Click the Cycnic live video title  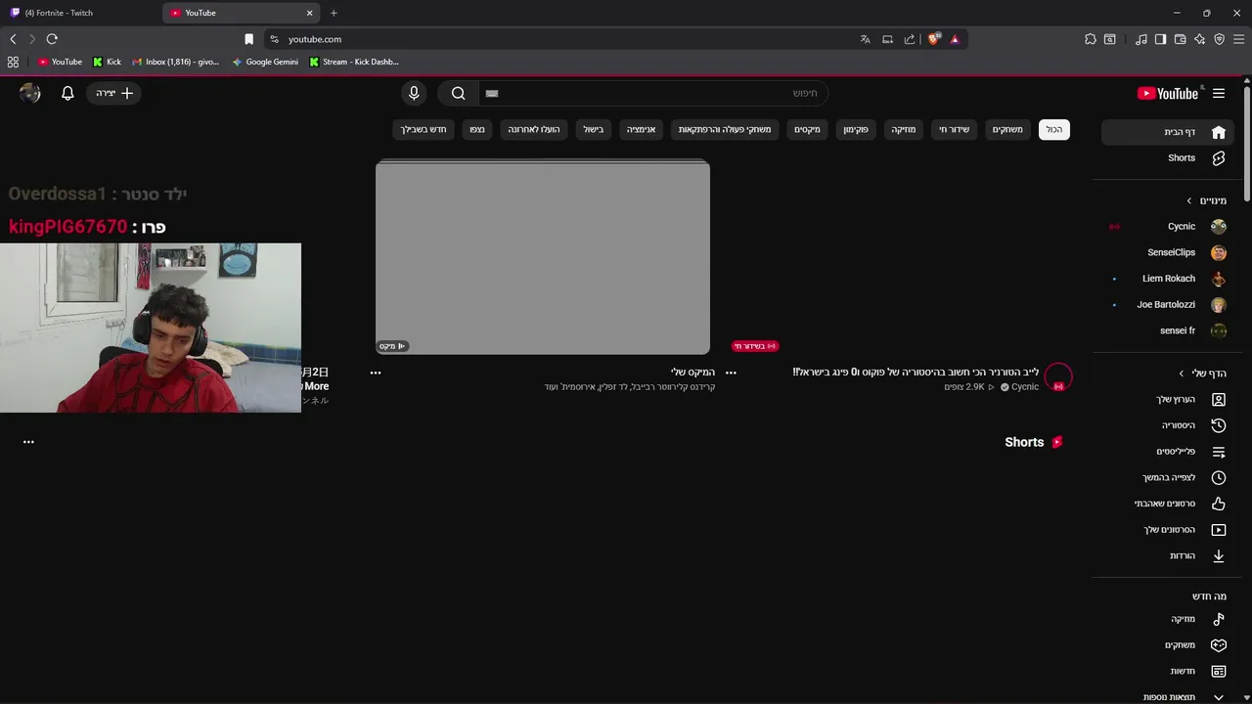point(916,373)
